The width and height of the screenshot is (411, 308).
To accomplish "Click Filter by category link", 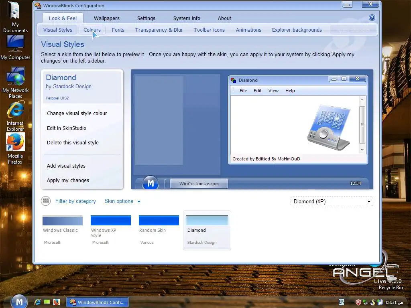I will point(75,201).
